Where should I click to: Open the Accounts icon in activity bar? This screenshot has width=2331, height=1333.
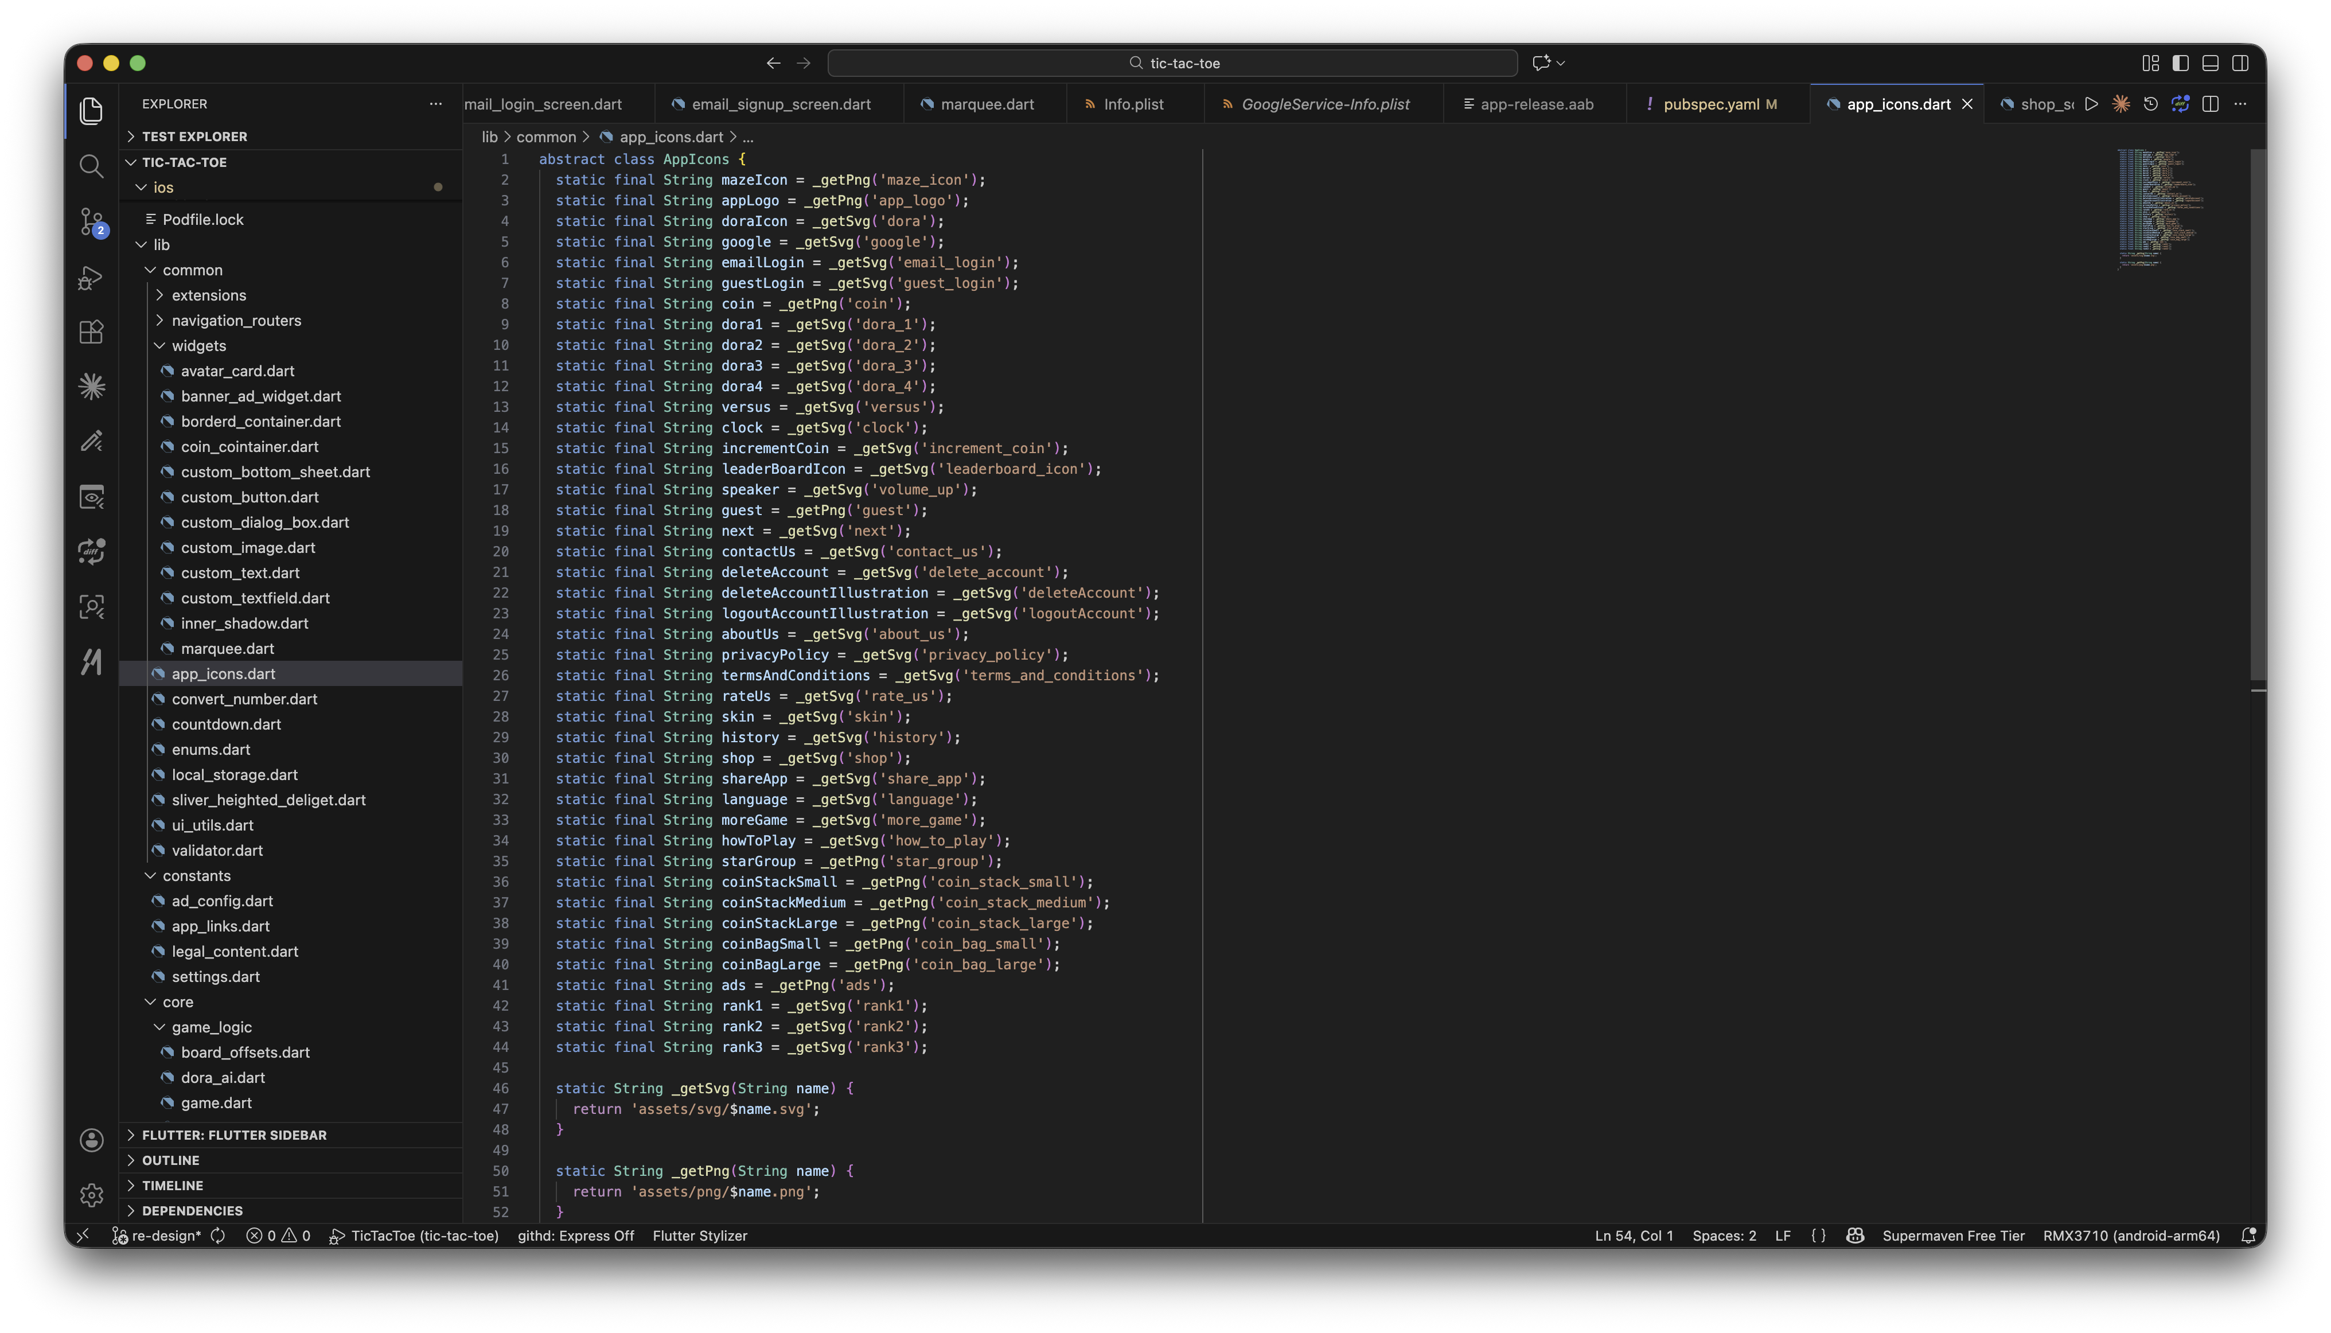tap(91, 1140)
